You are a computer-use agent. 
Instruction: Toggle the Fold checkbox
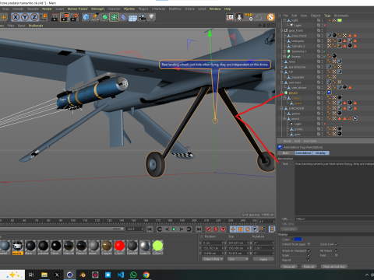pyautogui.click(x=337, y=255)
